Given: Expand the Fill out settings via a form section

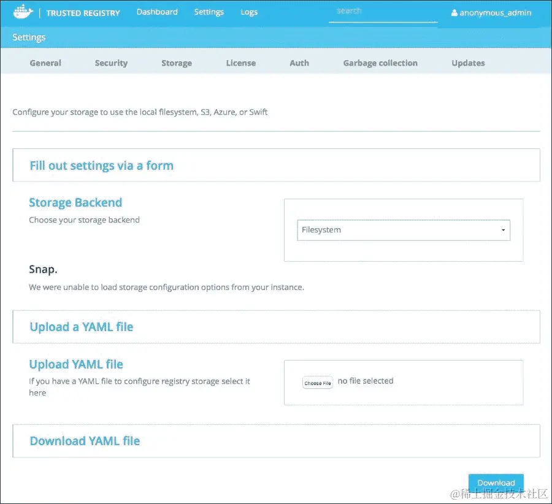Looking at the screenshot, I should tap(101, 165).
